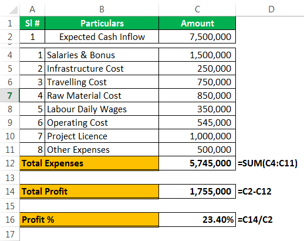The height and width of the screenshot is (241, 304).
Task: Select column C header
Action: pos(197,9)
